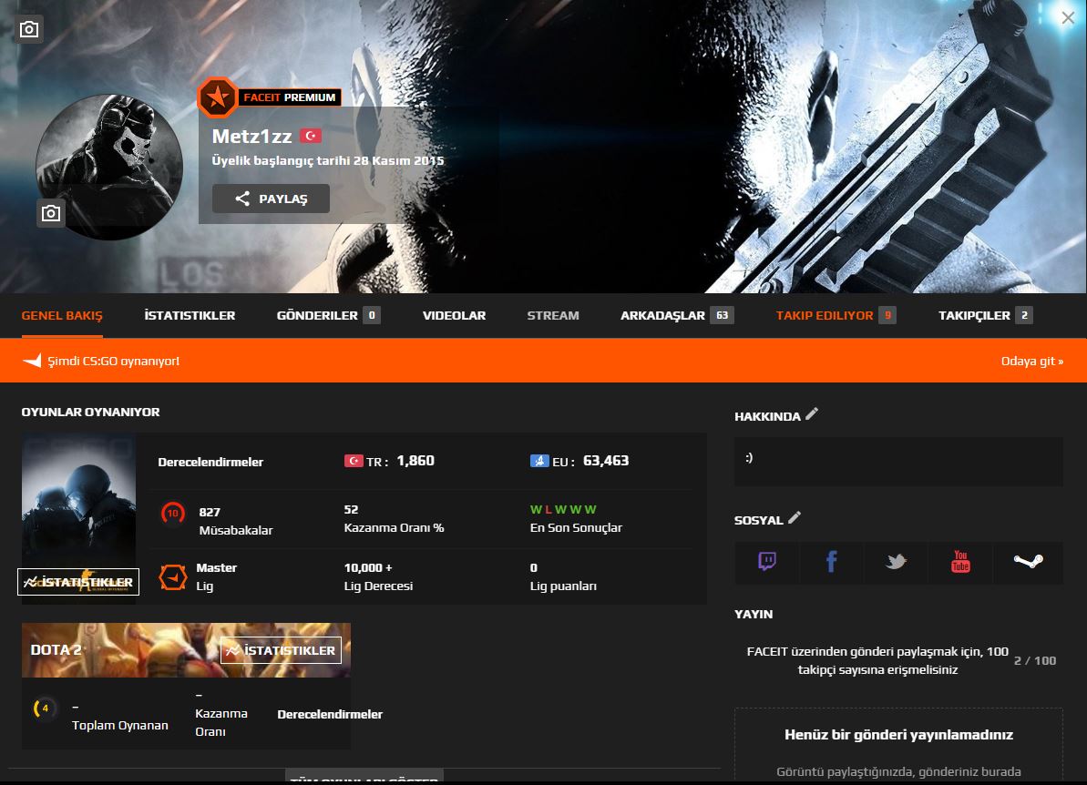Click 'Şimdi CS:GO oynanıyor!' banner text
1087x785 pixels.
click(114, 361)
